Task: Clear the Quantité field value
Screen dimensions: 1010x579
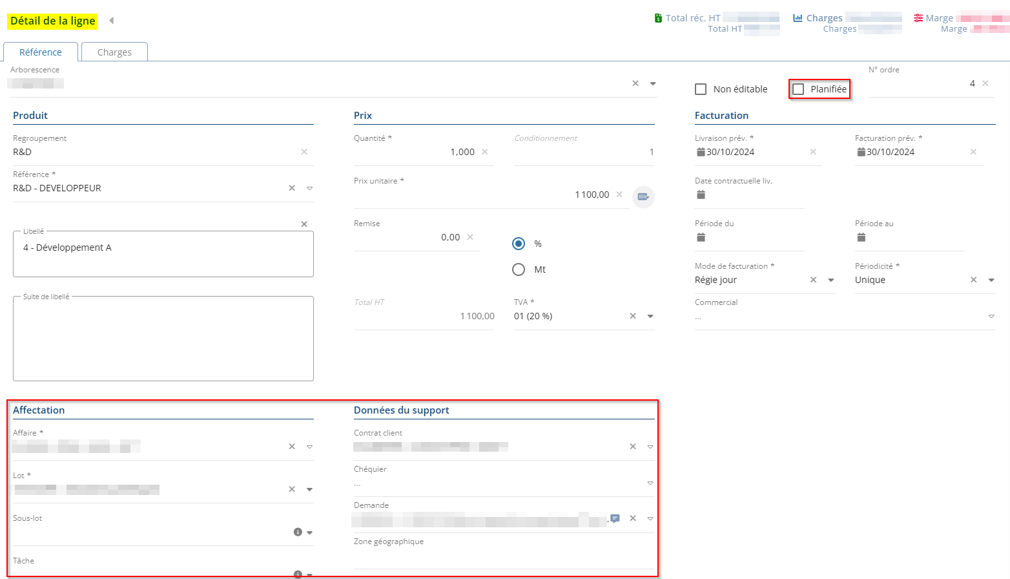Action: coord(485,152)
